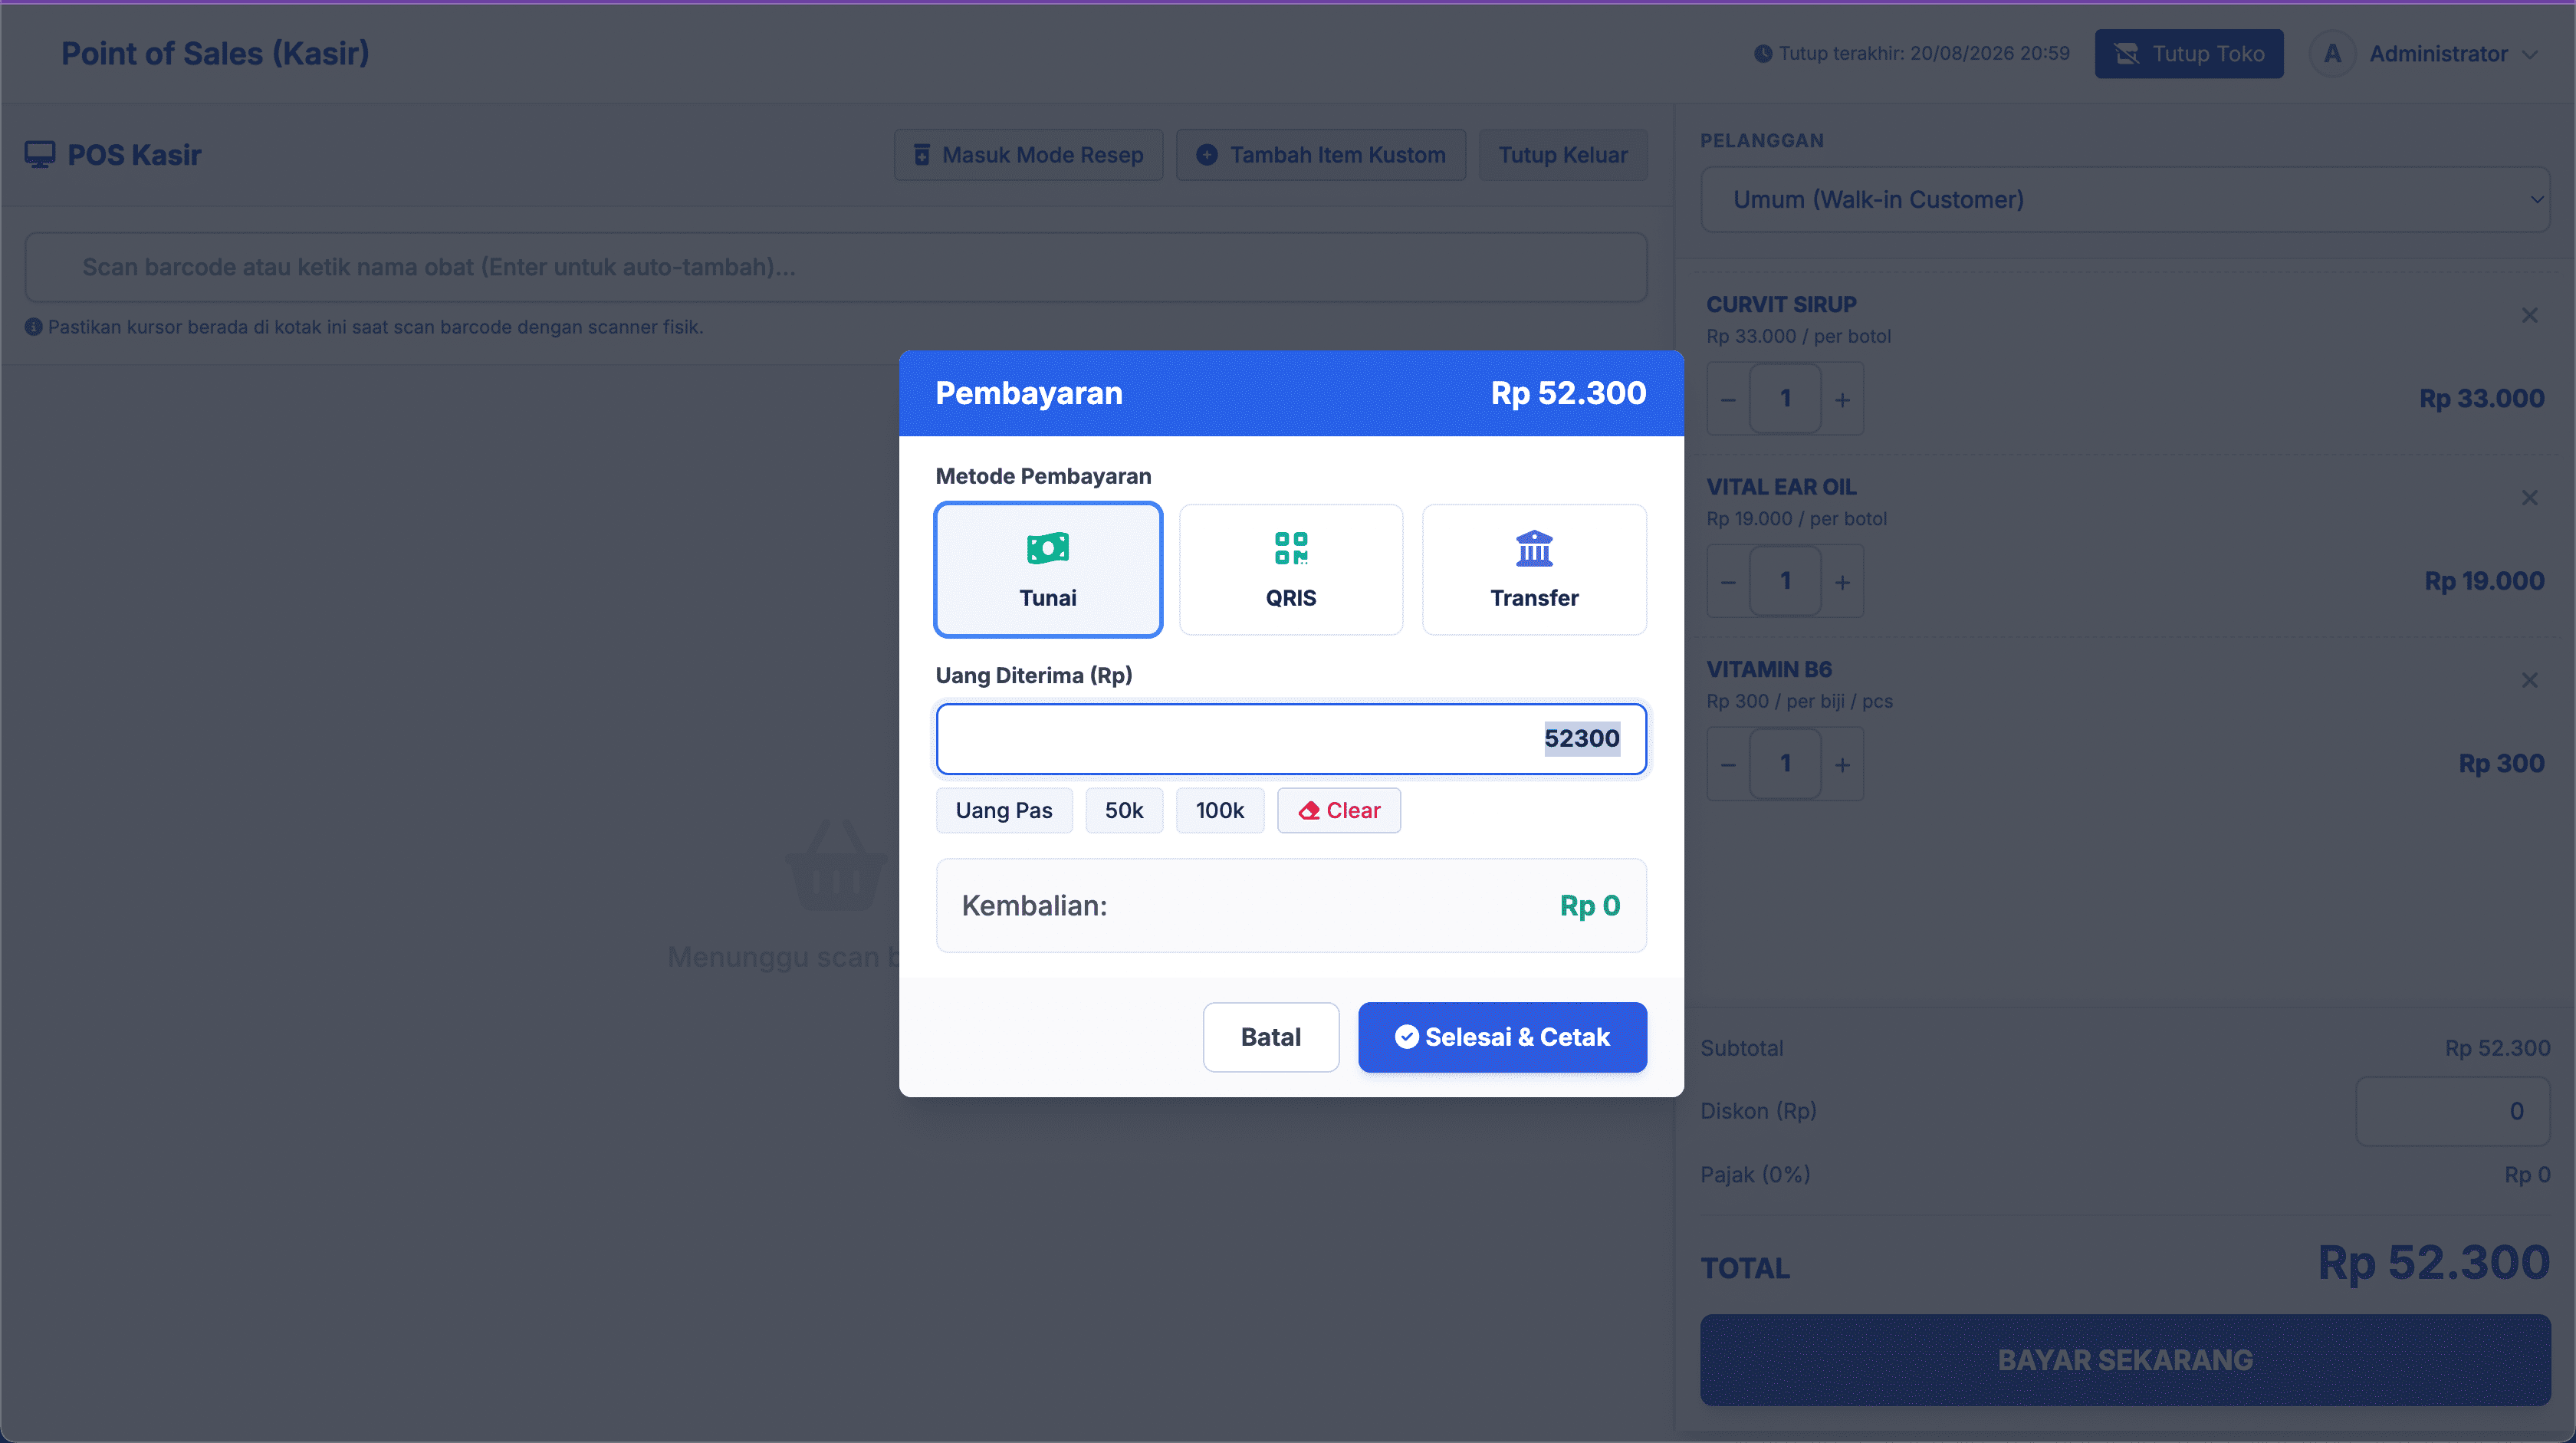This screenshot has width=2576, height=1443.
Task: Click the Administrator avatar icon
Action: [x=2333, y=53]
